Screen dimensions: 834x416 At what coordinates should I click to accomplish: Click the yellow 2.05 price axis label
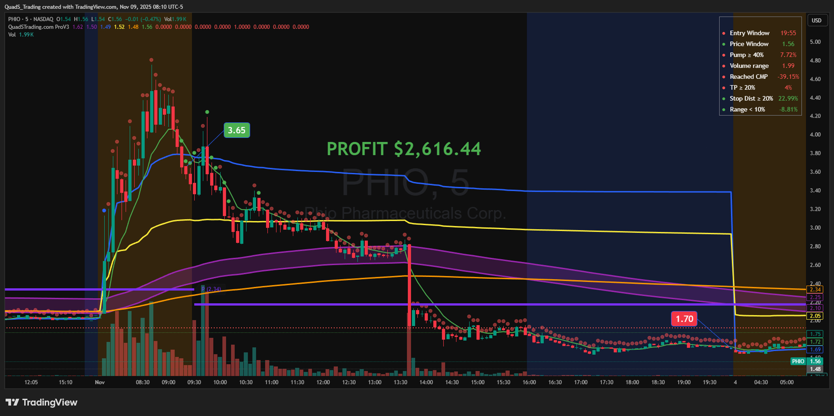815,316
